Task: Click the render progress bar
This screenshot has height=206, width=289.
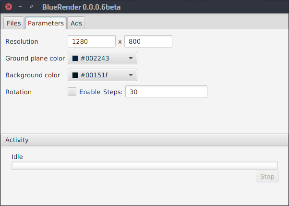Action: point(144,166)
